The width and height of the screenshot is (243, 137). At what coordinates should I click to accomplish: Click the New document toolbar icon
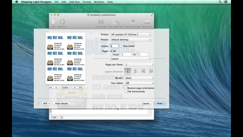(53, 22)
